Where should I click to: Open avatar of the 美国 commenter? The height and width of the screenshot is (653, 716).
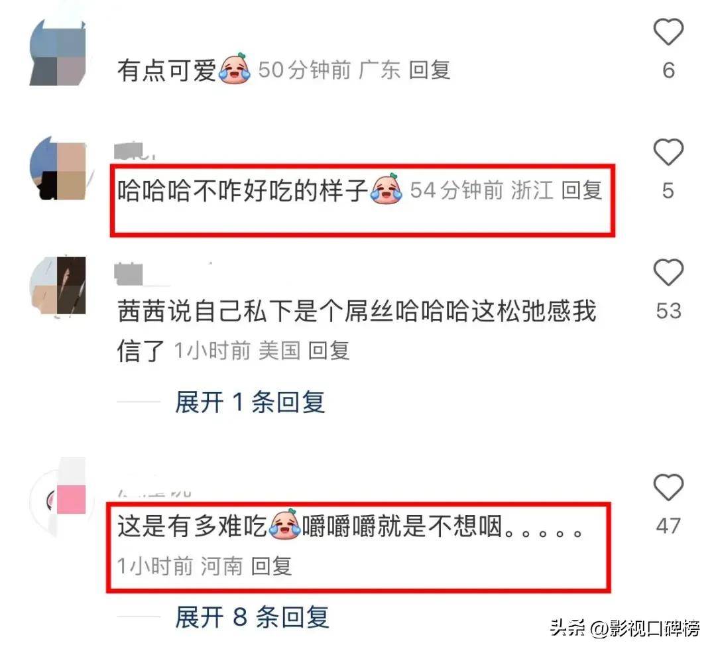[58, 286]
